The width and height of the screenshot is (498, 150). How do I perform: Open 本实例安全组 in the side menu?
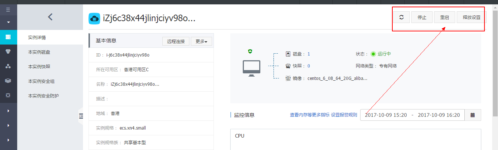tap(41, 81)
